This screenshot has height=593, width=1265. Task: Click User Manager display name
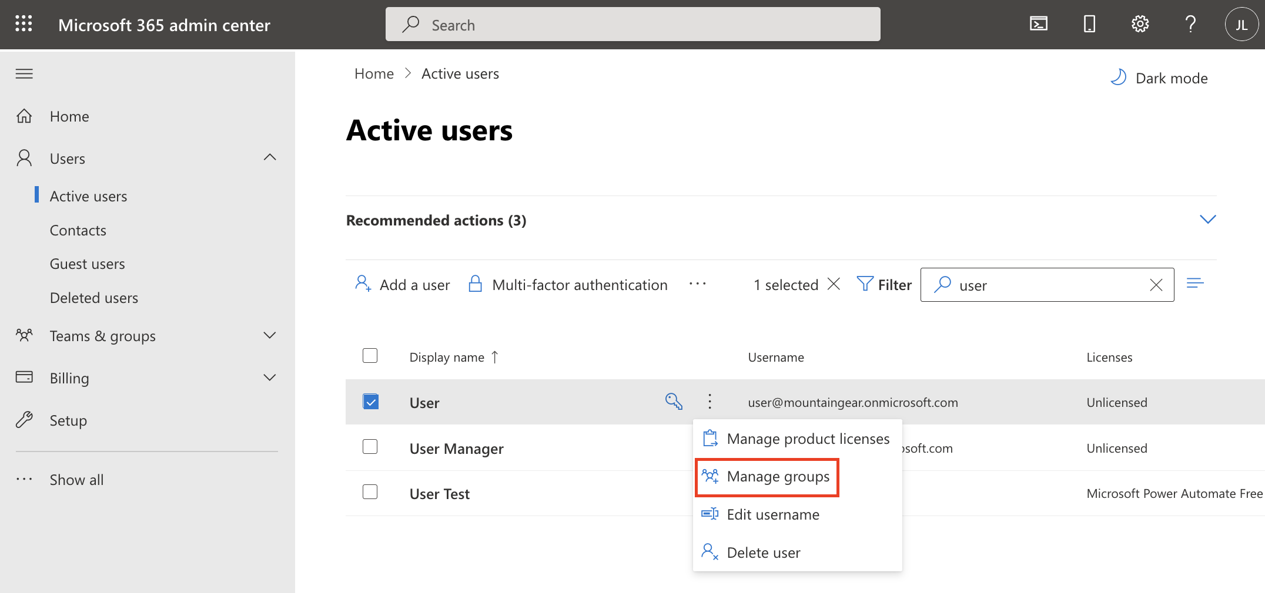click(457, 449)
